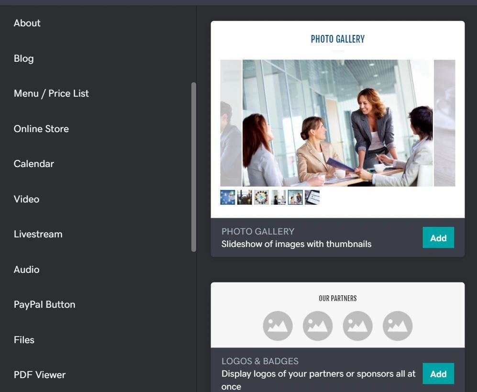The height and width of the screenshot is (392, 477).
Task: Add the Logos & Badges section
Action: pos(438,373)
